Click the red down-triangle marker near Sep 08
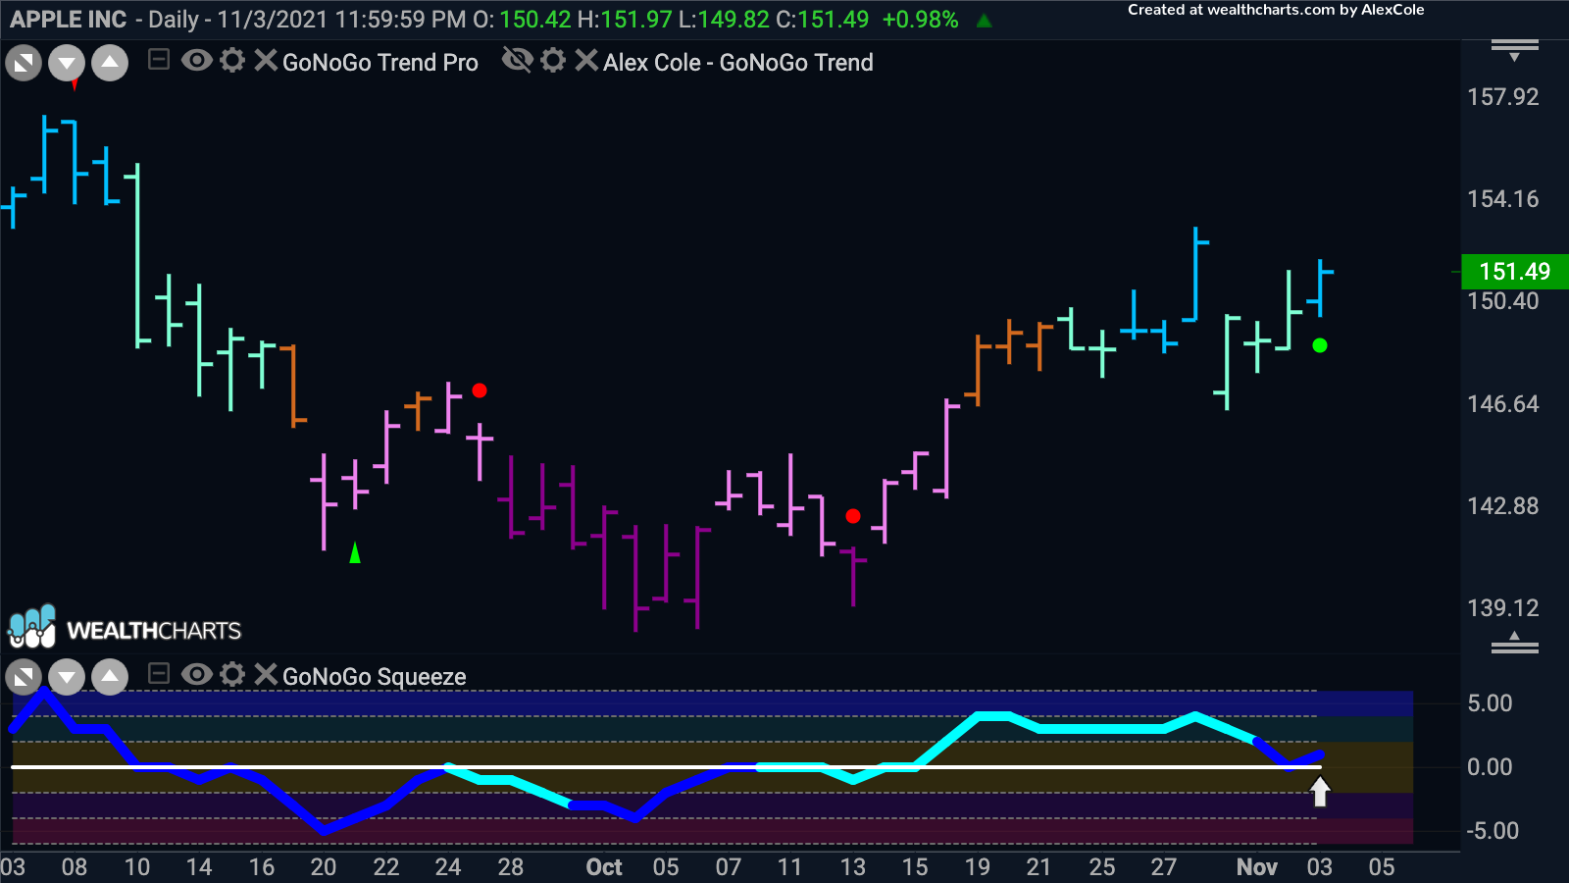Image resolution: width=1569 pixels, height=883 pixels. pos(75,85)
